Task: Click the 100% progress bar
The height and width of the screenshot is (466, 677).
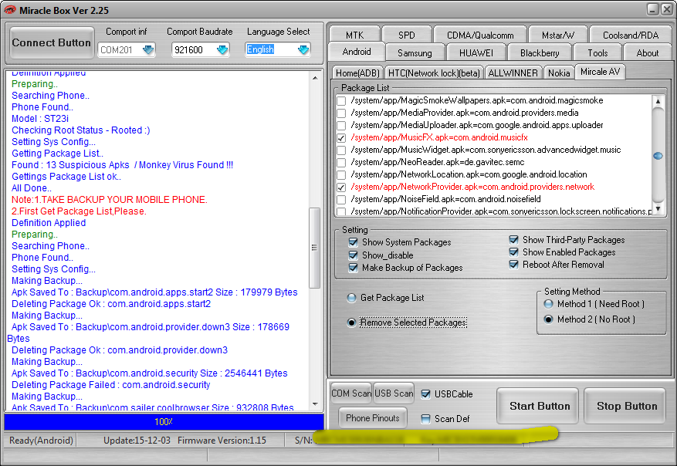Action: click(x=164, y=421)
